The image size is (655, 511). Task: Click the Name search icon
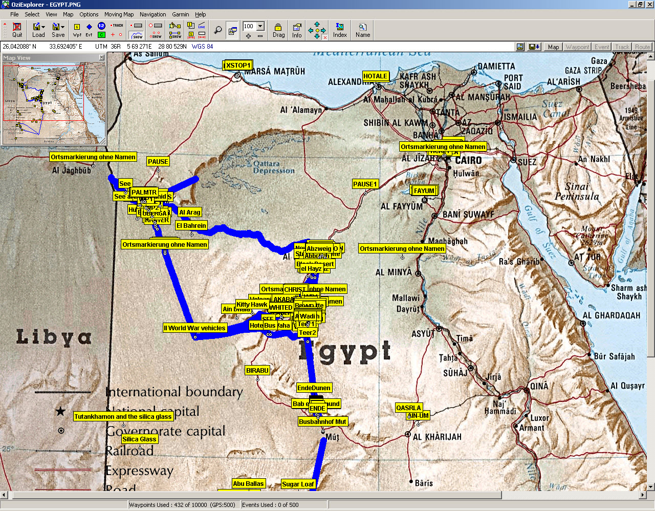(363, 30)
